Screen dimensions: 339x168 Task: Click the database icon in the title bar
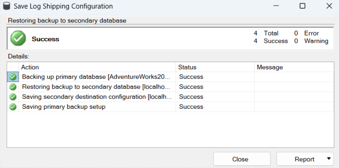coord(6,6)
